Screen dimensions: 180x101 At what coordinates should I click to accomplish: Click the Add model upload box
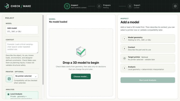point(22,30)
